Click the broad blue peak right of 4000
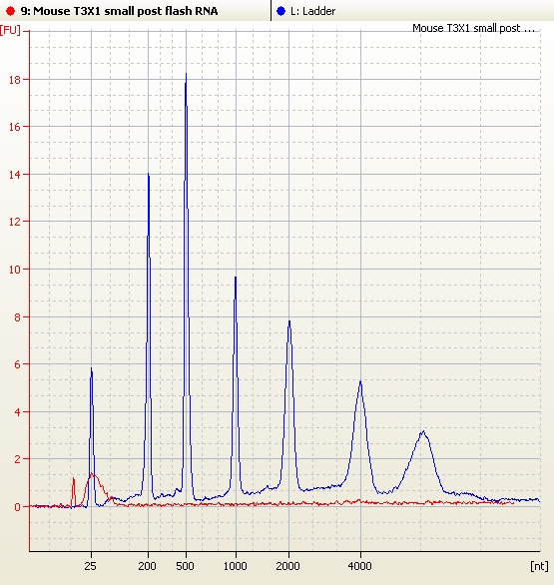 click(422, 433)
